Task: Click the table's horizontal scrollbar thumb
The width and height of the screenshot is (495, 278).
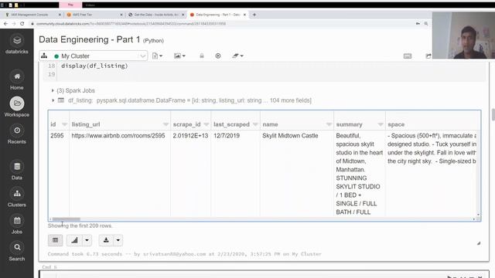Action: (x=67, y=219)
